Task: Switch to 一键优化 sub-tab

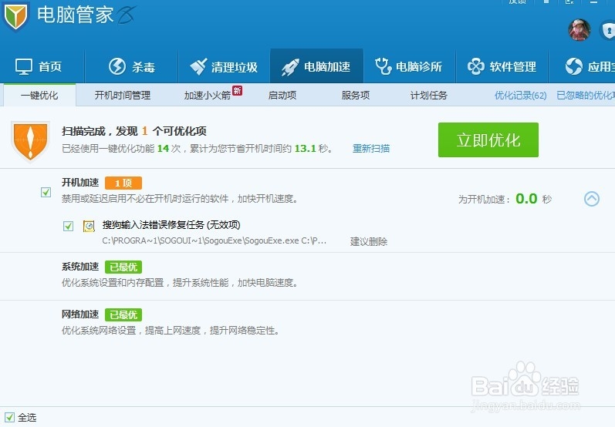Action: tap(39, 96)
